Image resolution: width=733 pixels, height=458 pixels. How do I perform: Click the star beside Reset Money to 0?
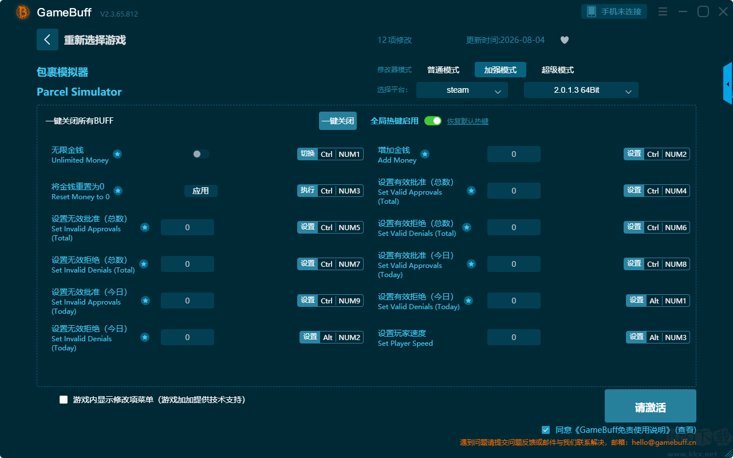pos(118,191)
